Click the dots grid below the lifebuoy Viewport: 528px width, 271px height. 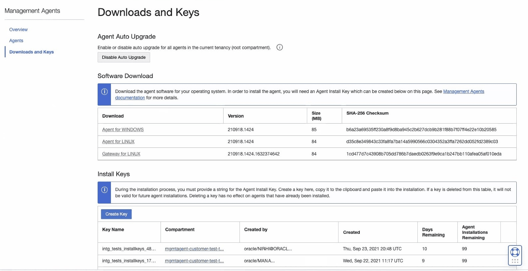[x=515, y=261]
